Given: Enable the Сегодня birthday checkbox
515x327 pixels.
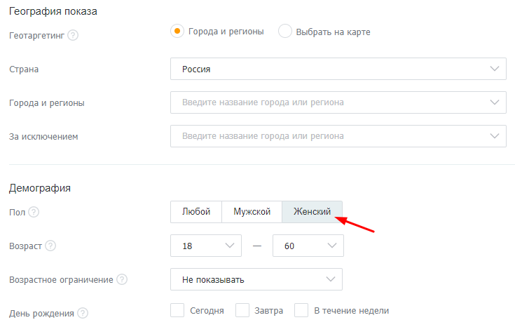Looking at the screenshot, I should point(177,310).
